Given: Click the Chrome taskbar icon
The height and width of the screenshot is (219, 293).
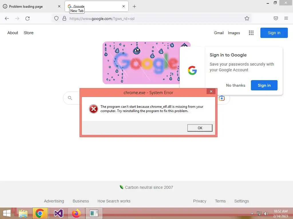Looking at the screenshot, I should (40, 213).
